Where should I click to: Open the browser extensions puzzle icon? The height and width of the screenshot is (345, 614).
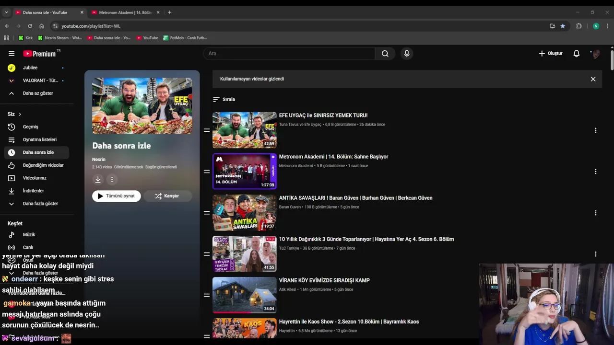(579, 26)
